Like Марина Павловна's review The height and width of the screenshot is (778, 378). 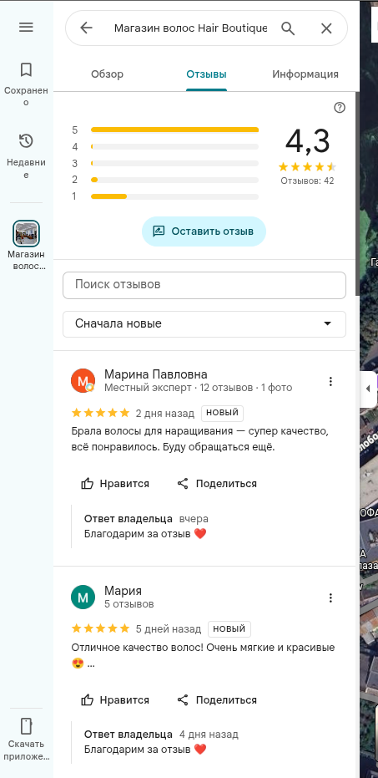click(x=115, y=483)
